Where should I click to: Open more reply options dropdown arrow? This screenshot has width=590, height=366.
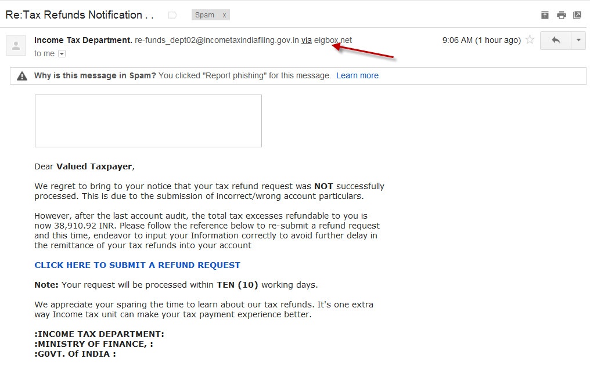(578, 40)
